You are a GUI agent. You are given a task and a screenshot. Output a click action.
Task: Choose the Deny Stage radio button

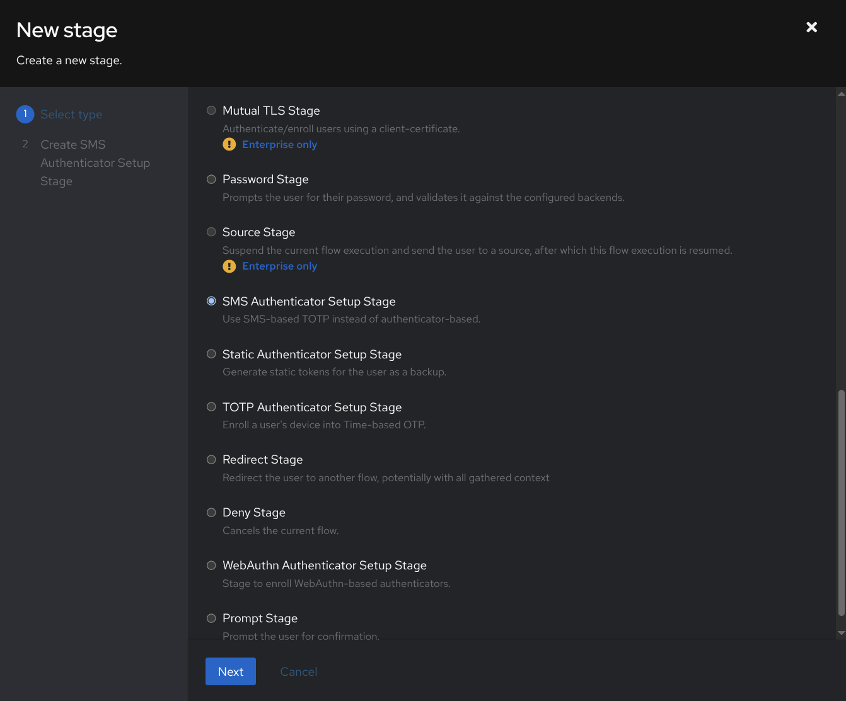[x=211, y=513]
